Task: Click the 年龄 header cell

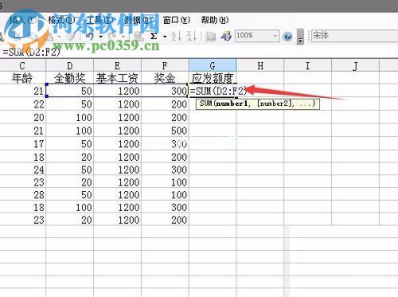Action: point(23,78)
